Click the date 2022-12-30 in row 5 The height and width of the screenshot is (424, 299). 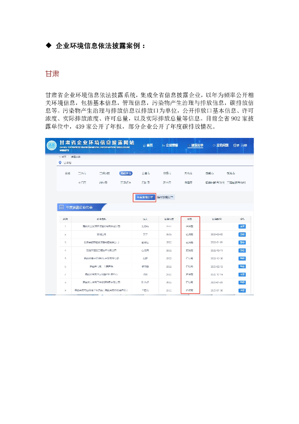click(x=217, y=258)
